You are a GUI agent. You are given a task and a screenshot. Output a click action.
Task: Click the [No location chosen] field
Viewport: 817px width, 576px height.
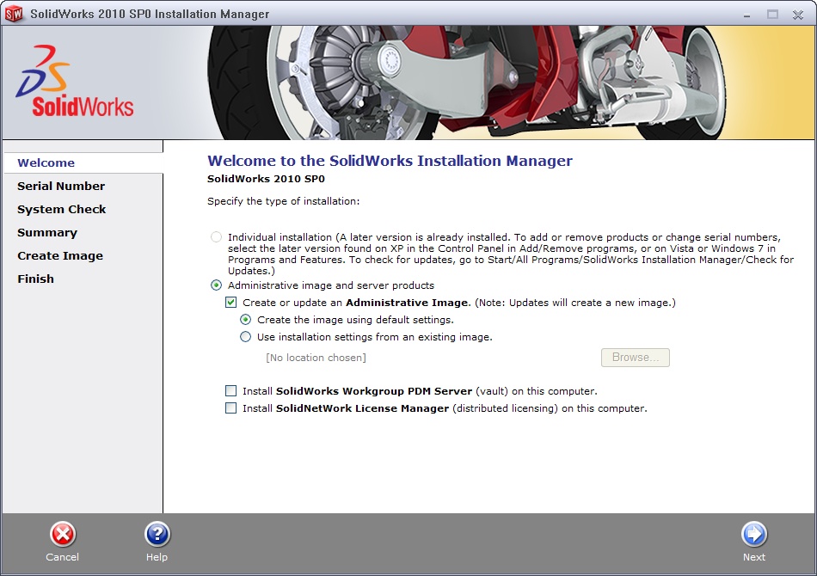[316, 358]
